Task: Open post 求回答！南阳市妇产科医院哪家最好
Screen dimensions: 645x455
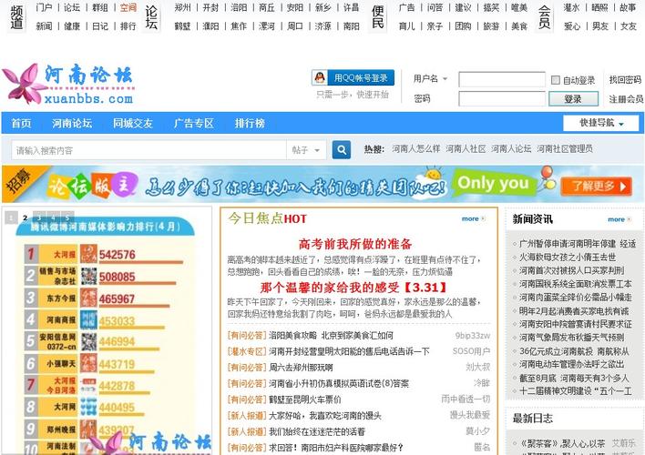Action: pyautogui.click(x=336, y=448)
